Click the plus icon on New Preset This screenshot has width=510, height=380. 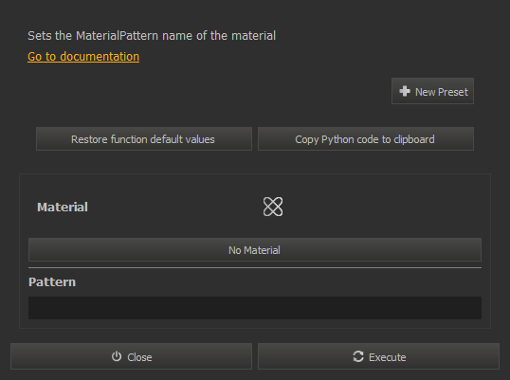click(x=405, y=91)
